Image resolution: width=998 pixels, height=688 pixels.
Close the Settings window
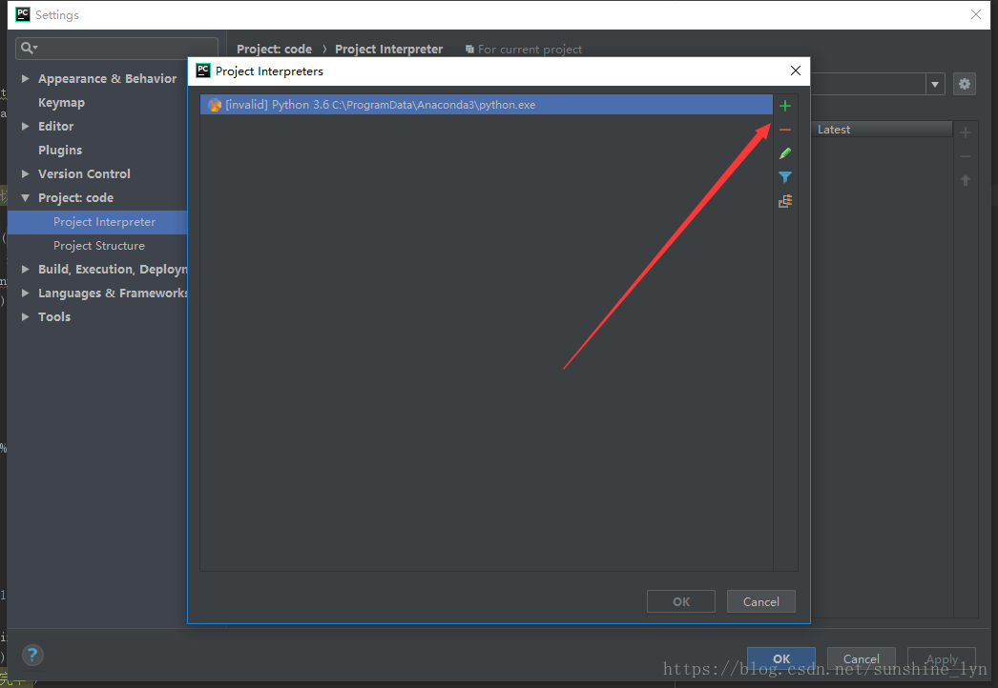975,14
